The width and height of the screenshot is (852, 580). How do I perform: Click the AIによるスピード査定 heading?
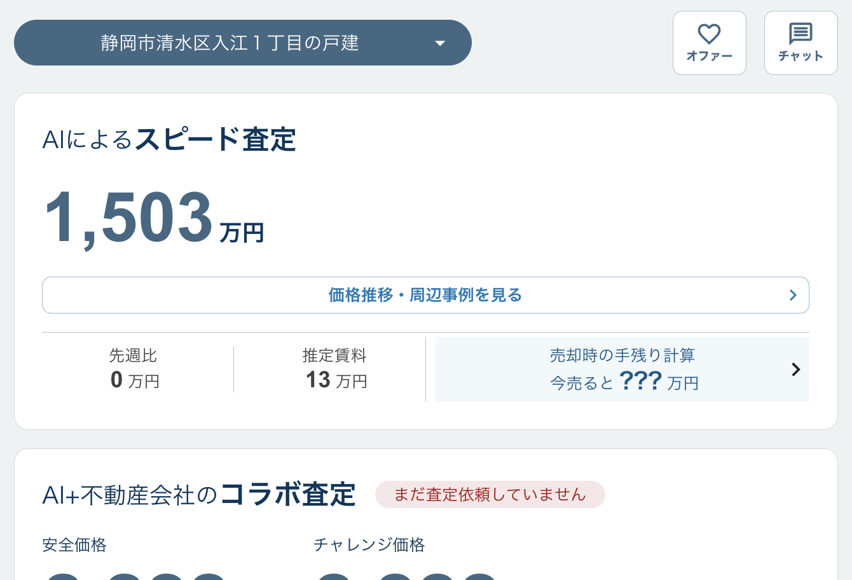tap(169, 139)
